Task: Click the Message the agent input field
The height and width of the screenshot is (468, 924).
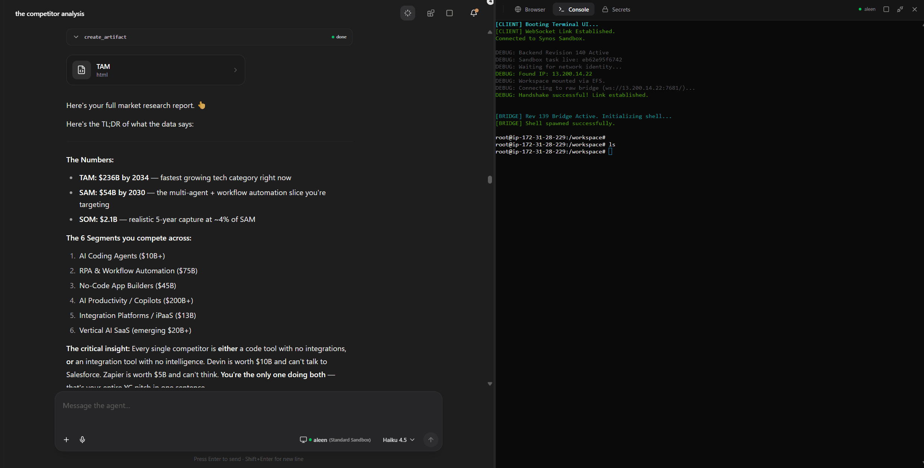Action: pos(248,411)
